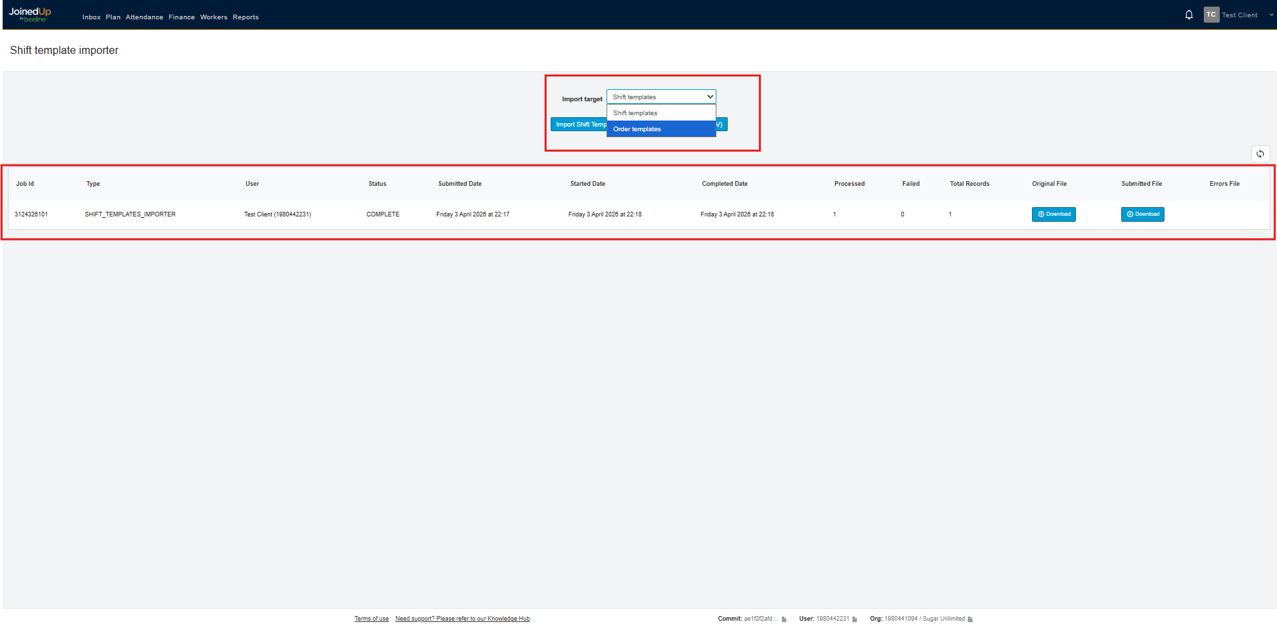Click the JoinedUp logo
This screenshot has width=1277, height=626.
point(30,14)
